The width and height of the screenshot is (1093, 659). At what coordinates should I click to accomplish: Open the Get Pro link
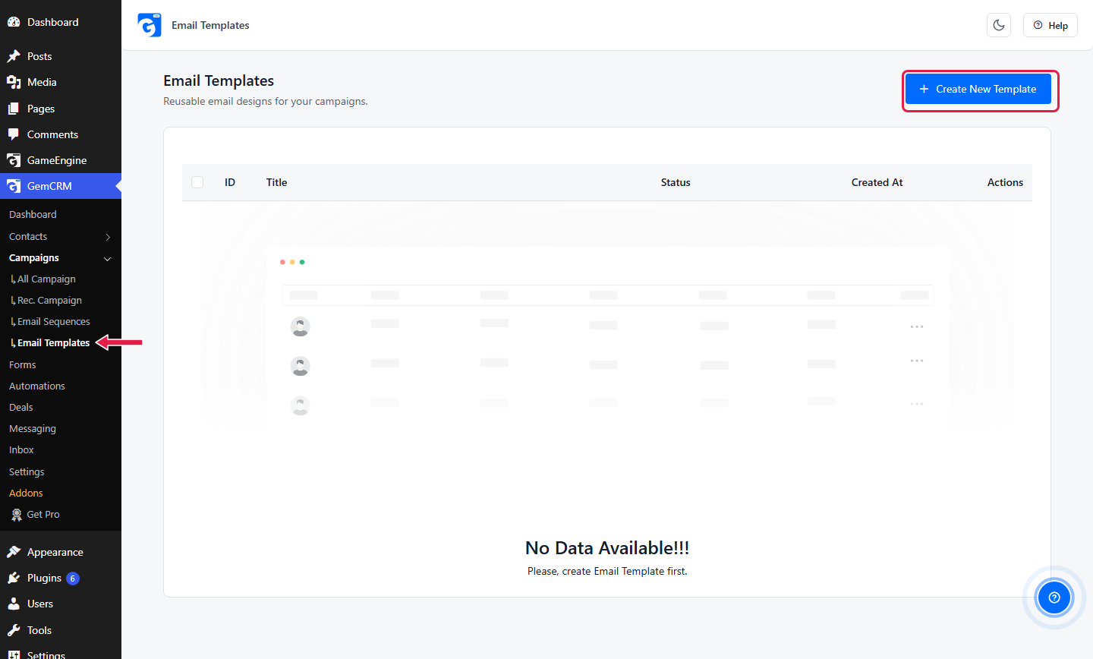pyautogui.click(x=43, y=515)
